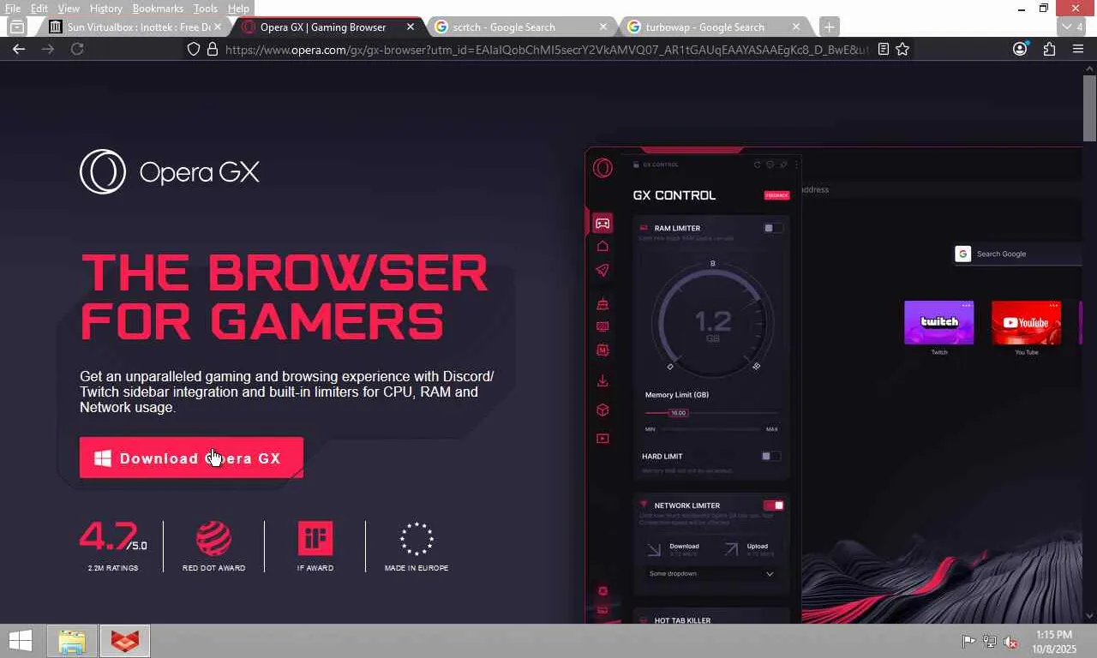Click the iF Award badge
The width and height of the screenshot is (1097, 658).
coord(315,547)
